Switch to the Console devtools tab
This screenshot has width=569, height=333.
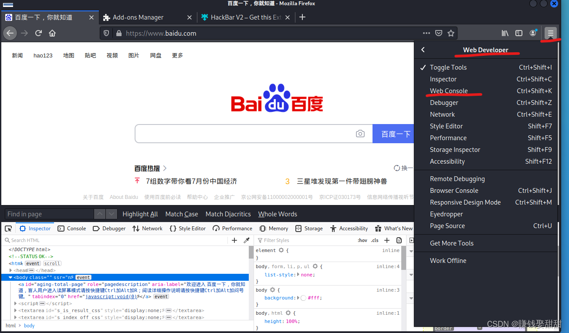tap(72, 228)
